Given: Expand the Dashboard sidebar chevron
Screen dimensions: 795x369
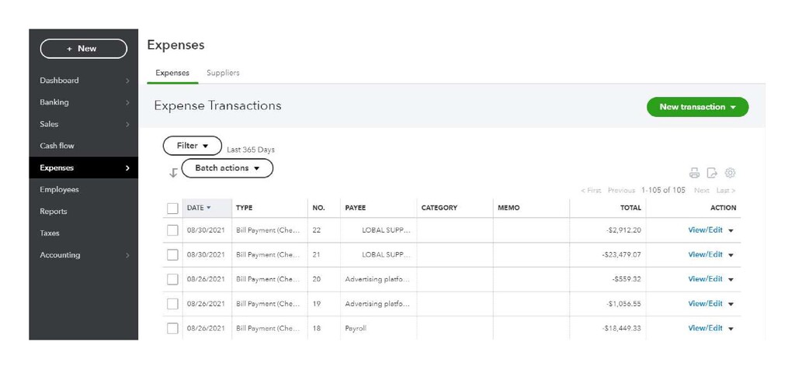Looking at the screenshot, I should (127, 81).
